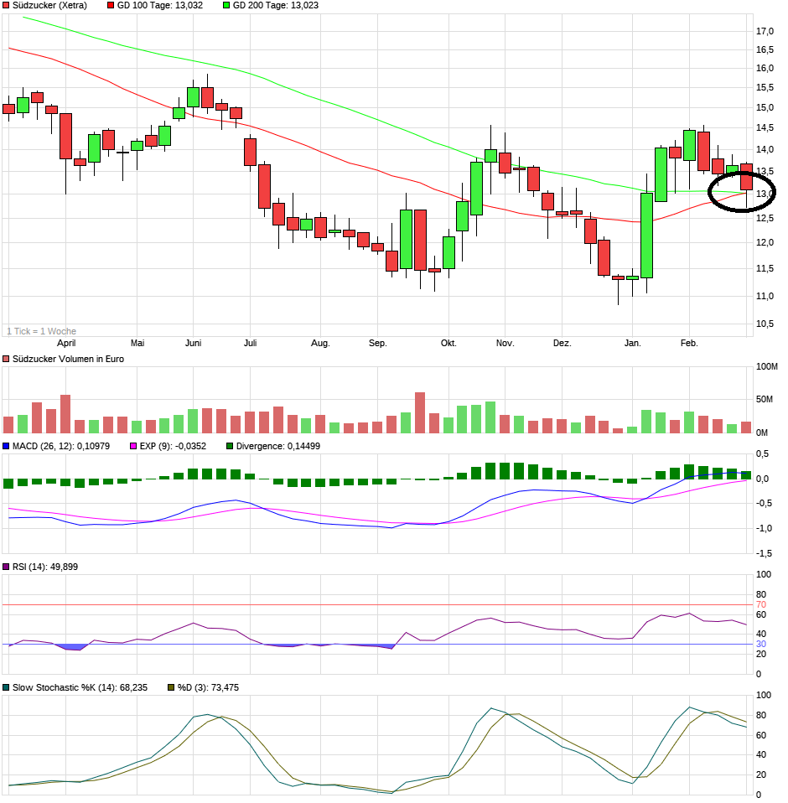Click the tallest September volume bar
This screenshot has width=788, height=803.
click(x=420, y=412)
